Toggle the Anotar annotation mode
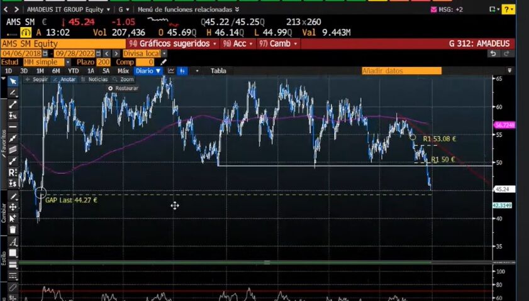 click(x=64, y=80)
